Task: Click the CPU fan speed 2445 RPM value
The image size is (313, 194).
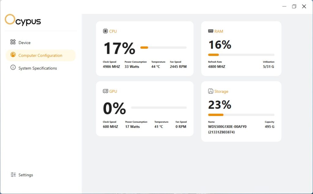Action: coord(178,66)
